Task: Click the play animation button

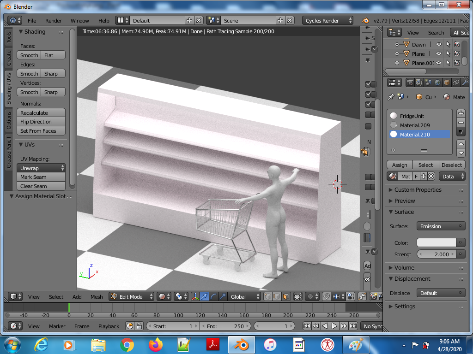Action: click(x=334, y=326)
